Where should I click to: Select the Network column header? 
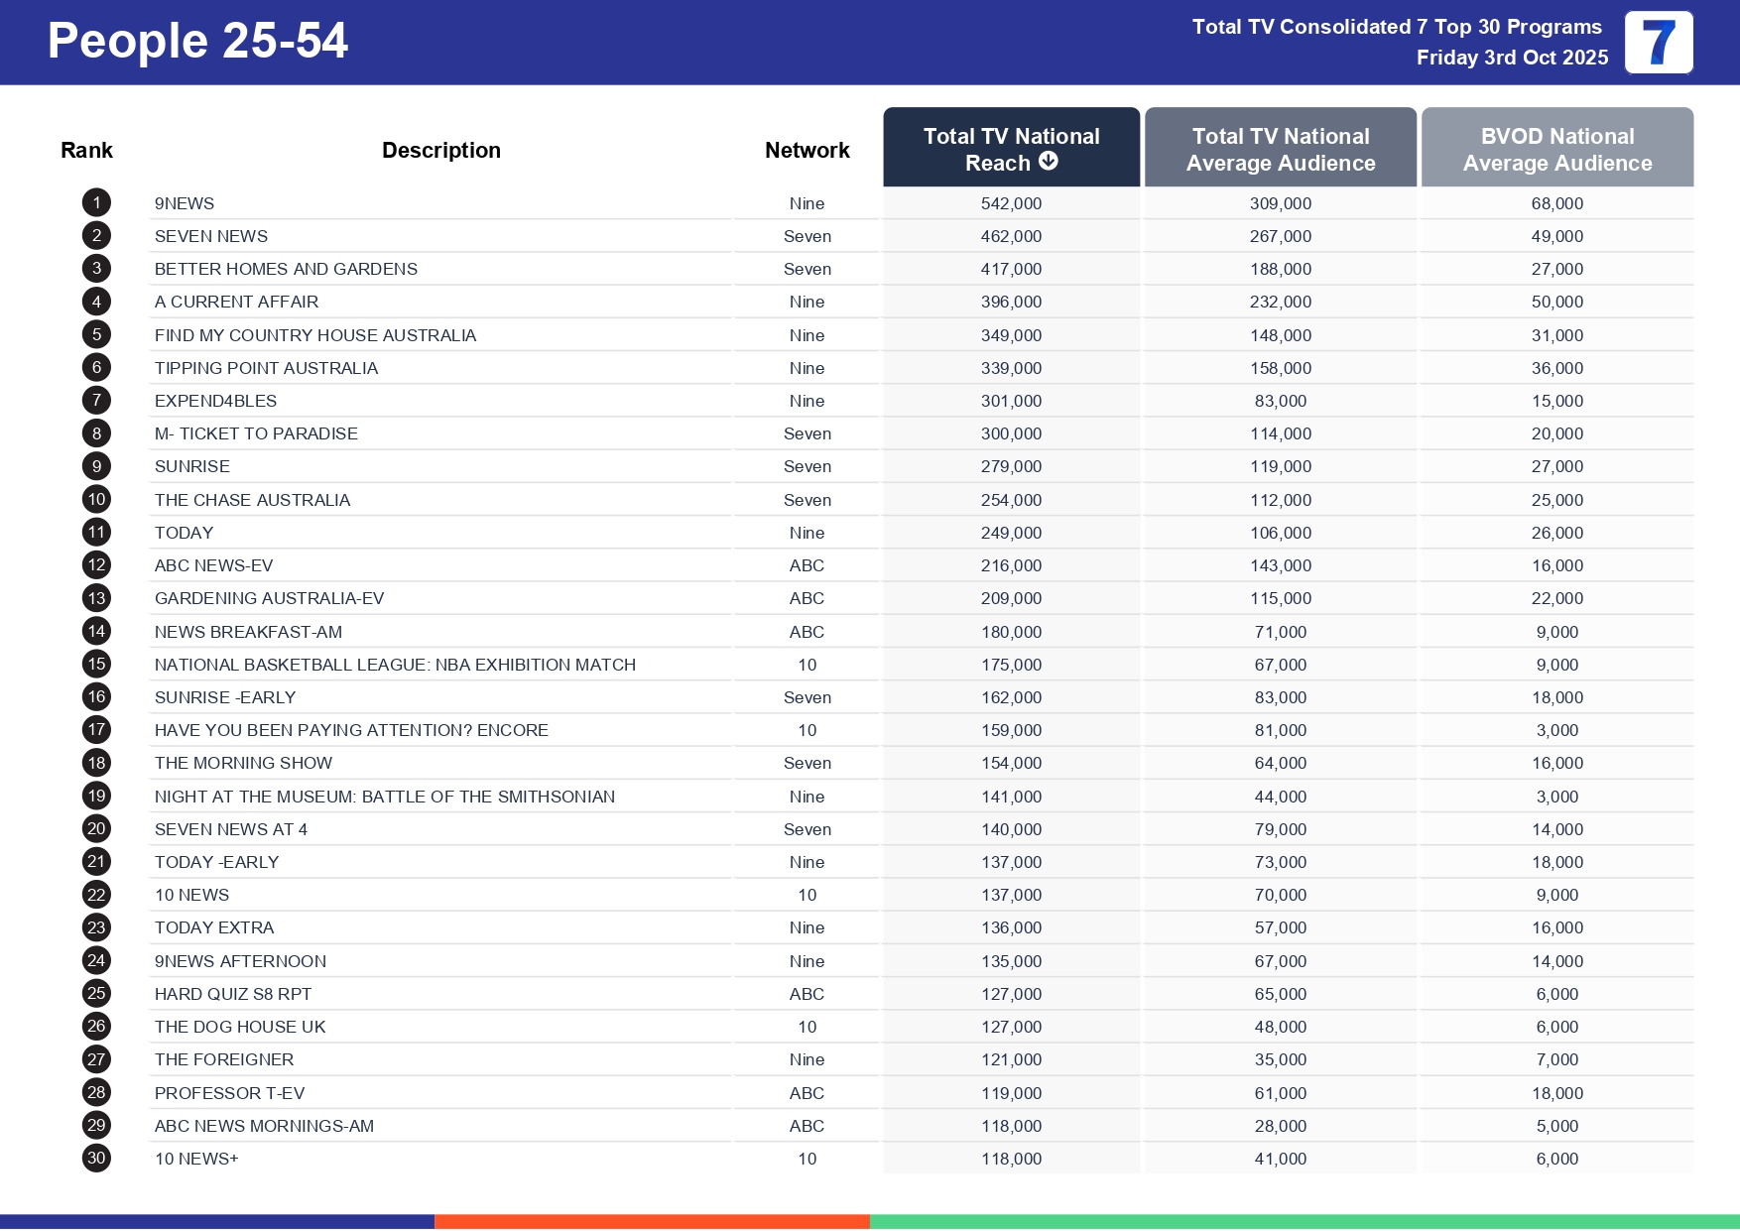pos(807,149)
